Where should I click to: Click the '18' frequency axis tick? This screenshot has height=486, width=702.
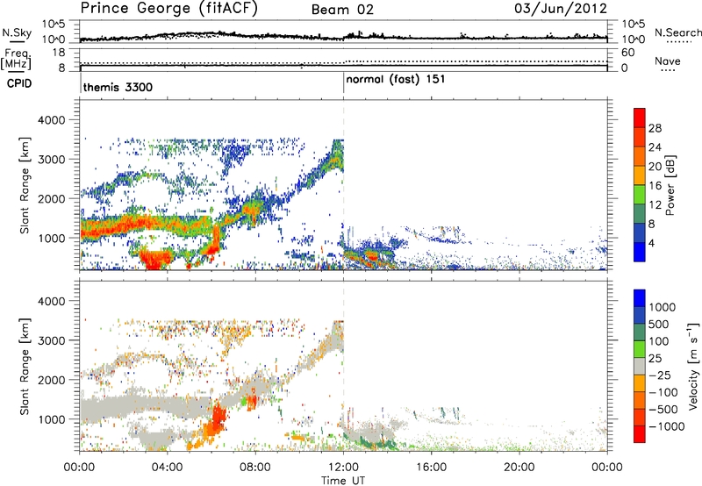point(59,53)
